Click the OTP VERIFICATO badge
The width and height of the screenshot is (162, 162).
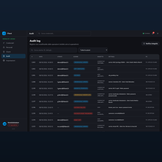[x=79, y=69]
